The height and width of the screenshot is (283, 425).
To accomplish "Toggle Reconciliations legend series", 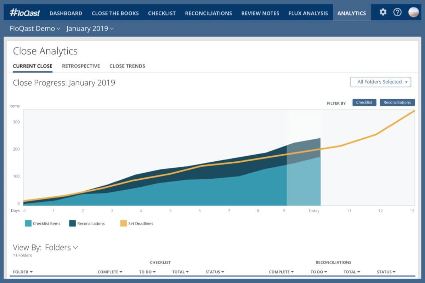I will [73, 223].
